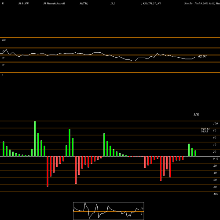220x220 pixels.
Task: Click the RSI axis label 30
Action: point(3,65)
